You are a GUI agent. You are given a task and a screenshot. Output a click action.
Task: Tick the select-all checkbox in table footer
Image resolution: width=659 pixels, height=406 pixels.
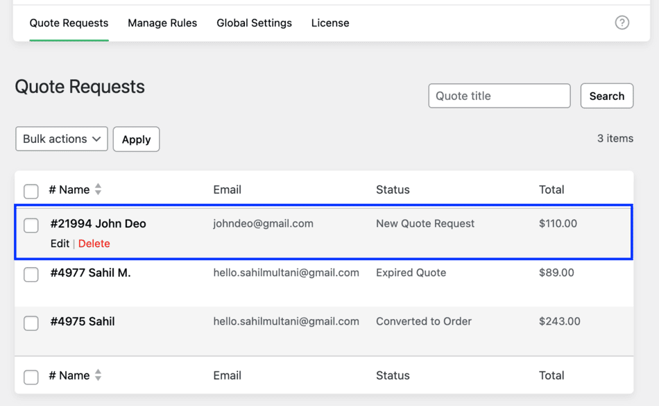click(31, 377)
